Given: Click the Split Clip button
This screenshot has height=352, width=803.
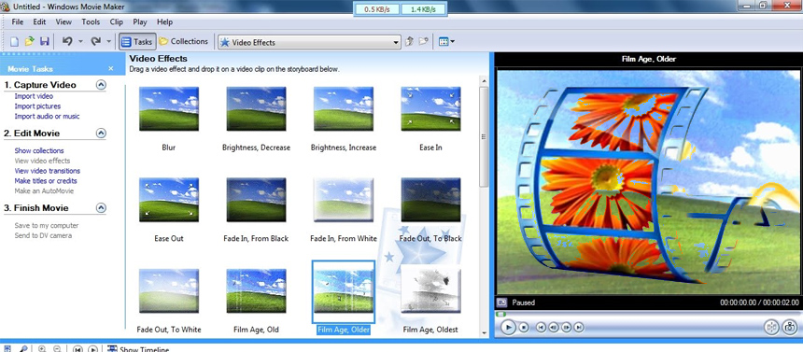Looking at the screenshot, I should 772,327.
